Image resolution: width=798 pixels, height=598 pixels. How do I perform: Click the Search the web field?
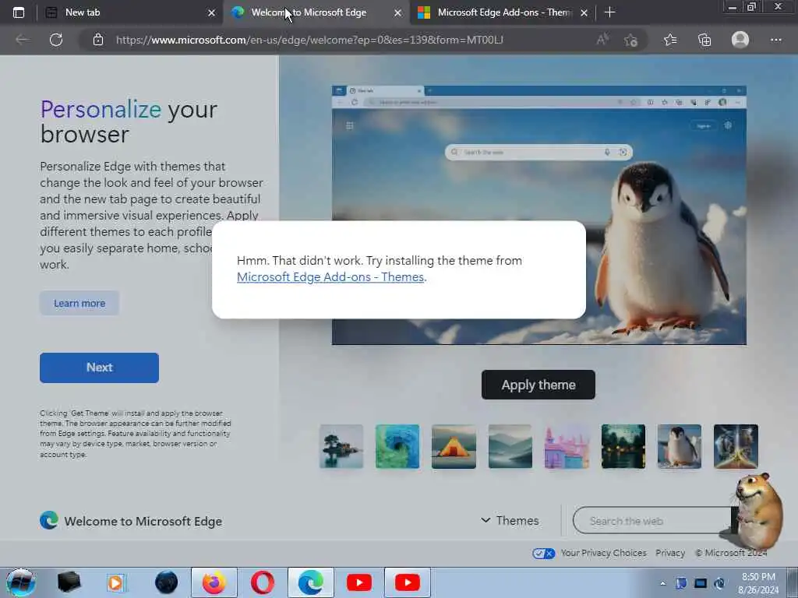tap(654, 521)
